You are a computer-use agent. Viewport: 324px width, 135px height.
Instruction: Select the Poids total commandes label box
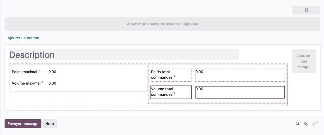click(171, 75)
